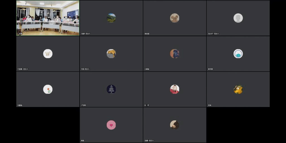Viewport: 286px width, 143px height.
Task: Open the orange bear with laptop avatar
Action: [111, 54]
